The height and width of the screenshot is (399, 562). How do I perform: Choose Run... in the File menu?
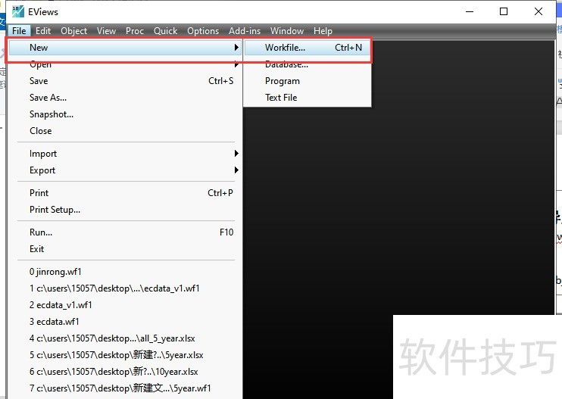pos(124,232)
